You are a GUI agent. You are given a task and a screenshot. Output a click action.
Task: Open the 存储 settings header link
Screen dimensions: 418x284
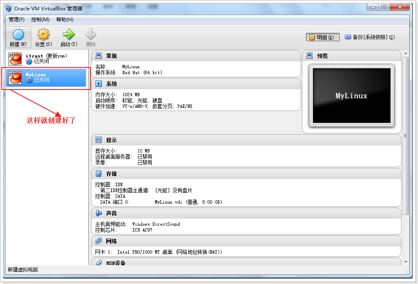[x=111, y=174]
